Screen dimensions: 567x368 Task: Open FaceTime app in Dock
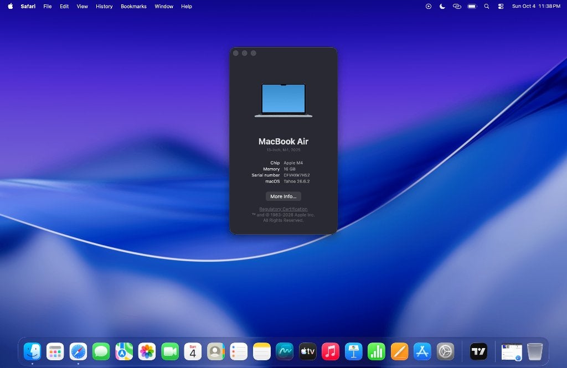[170, 351]
